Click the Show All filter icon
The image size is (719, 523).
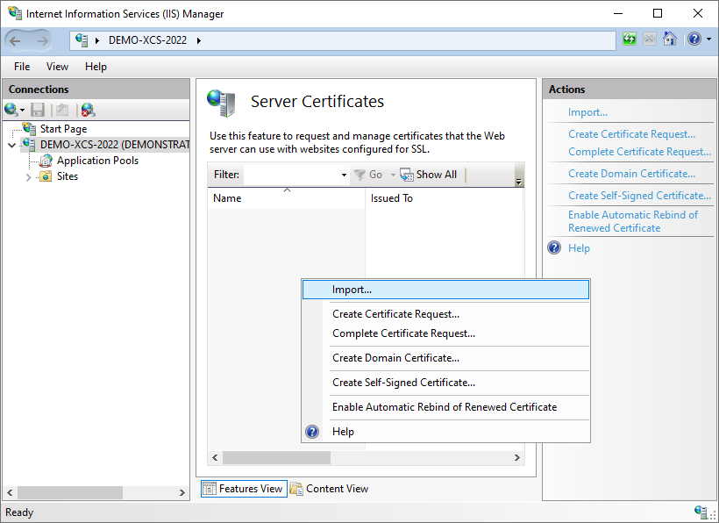[x=407, y=175]
